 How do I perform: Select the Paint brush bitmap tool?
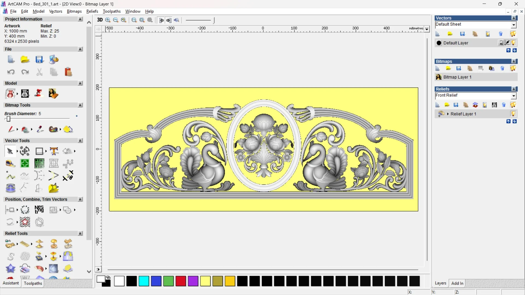[x=11, y=129]
